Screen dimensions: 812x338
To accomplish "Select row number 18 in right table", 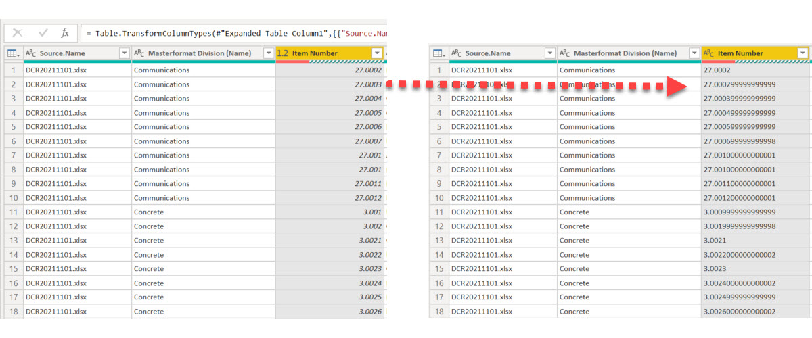I will [438, 312].
